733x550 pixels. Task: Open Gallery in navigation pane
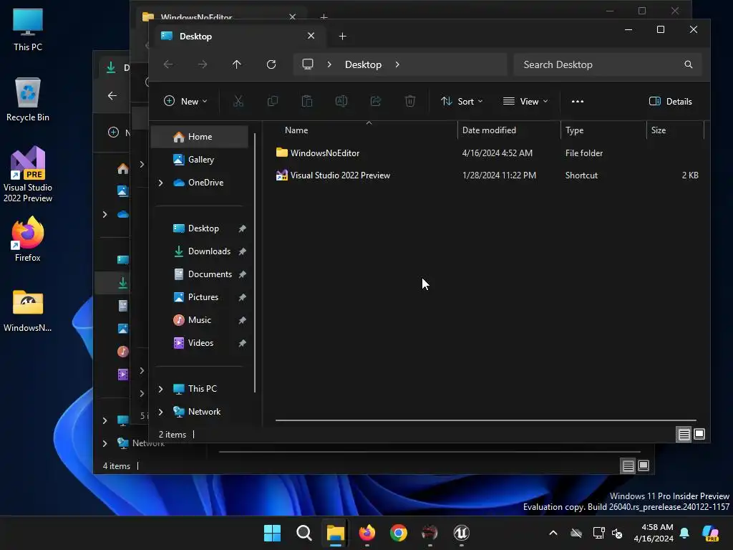coord(200,160)
